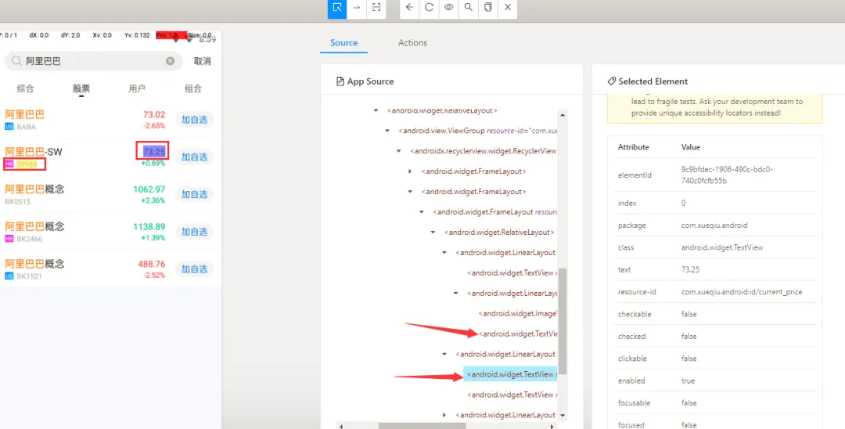
Task: Tap 取消 to cancel the search
Action: point(203,61)
